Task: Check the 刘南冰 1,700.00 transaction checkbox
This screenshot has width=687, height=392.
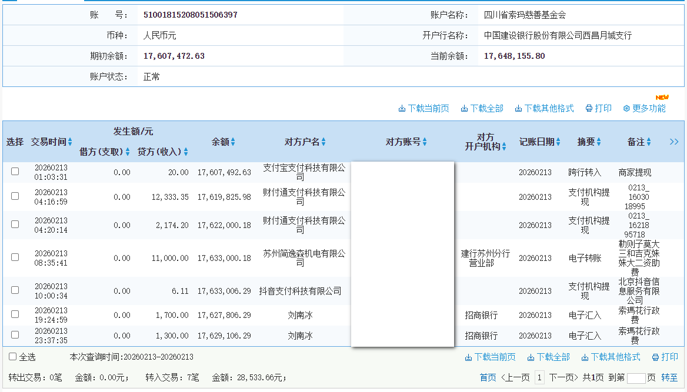Action: coord(15,314)
